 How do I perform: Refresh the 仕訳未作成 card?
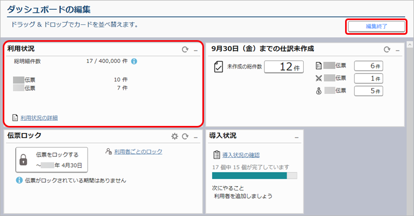387,49
